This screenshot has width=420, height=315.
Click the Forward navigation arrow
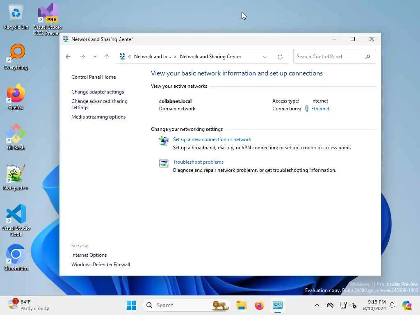pyautogui.click(x=82, y=57)
